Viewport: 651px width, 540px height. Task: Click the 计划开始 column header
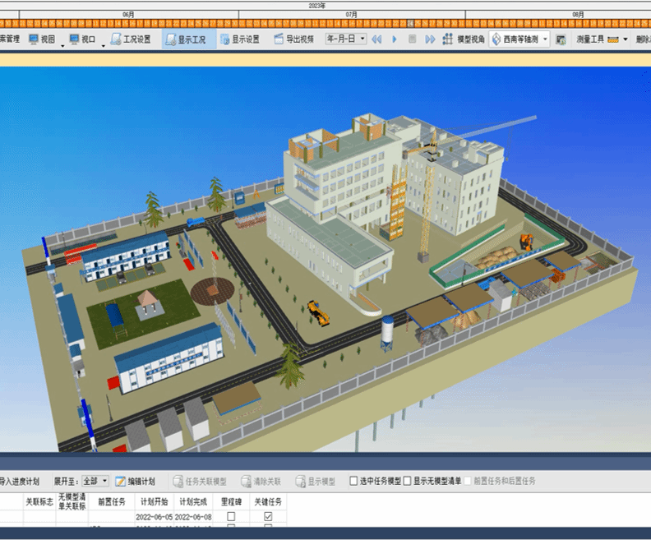pyautogui.click(x=154, y=501)
